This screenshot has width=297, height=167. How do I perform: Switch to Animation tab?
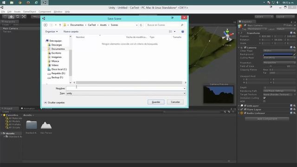[x=28, y=109]
